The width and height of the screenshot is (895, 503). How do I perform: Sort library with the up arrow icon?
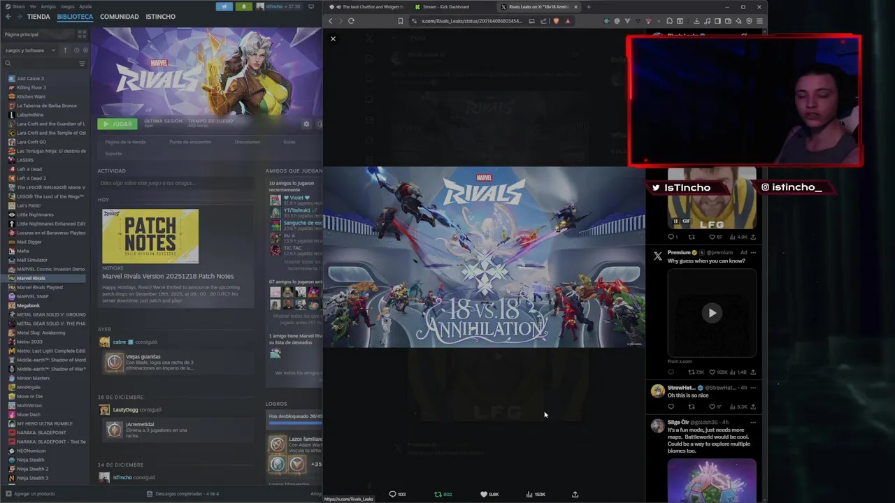(x=65, y=50)
